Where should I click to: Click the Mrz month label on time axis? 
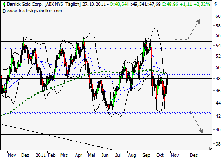pos(64,155)
